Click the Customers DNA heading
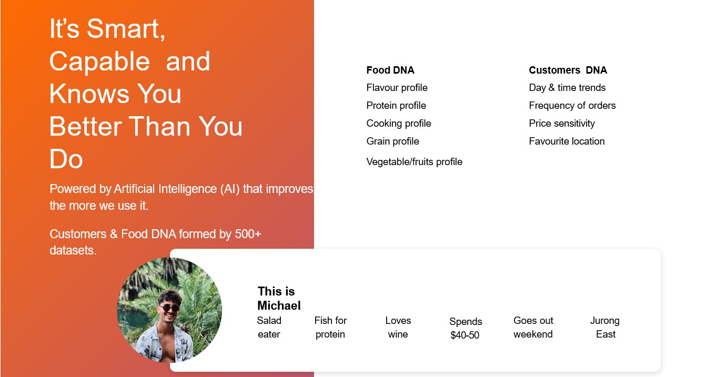 (568, 70)
